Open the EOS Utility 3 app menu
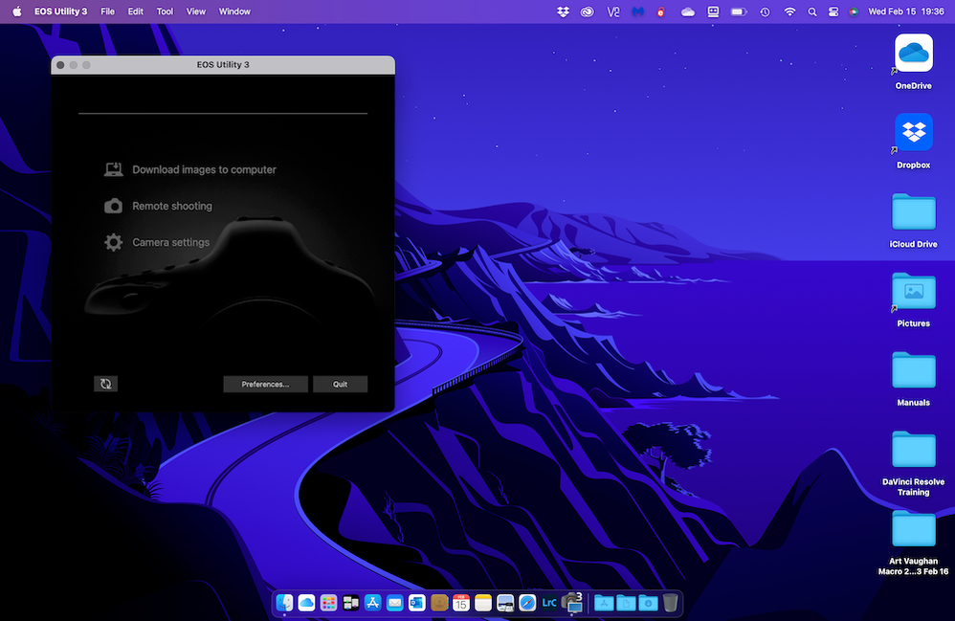The width and height of the screenshot is (955, 621). pyautogui.click(x=60, y=11)
